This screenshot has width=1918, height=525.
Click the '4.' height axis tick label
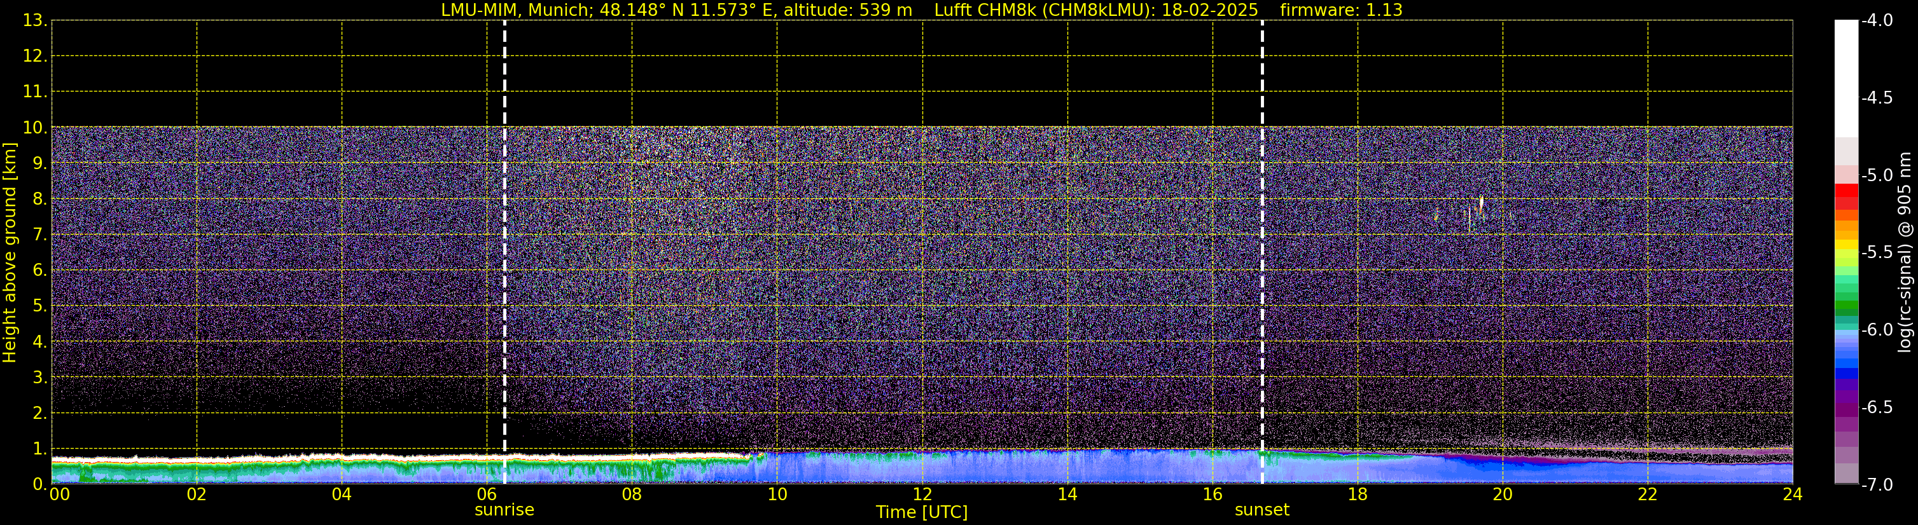pyautogui.click(x=39, y=342)
